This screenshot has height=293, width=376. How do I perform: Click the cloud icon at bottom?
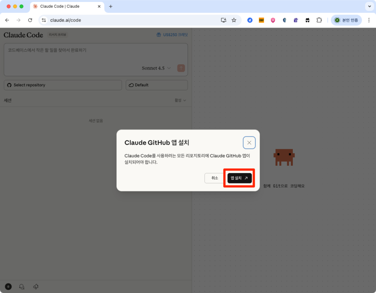coord(36,287)
